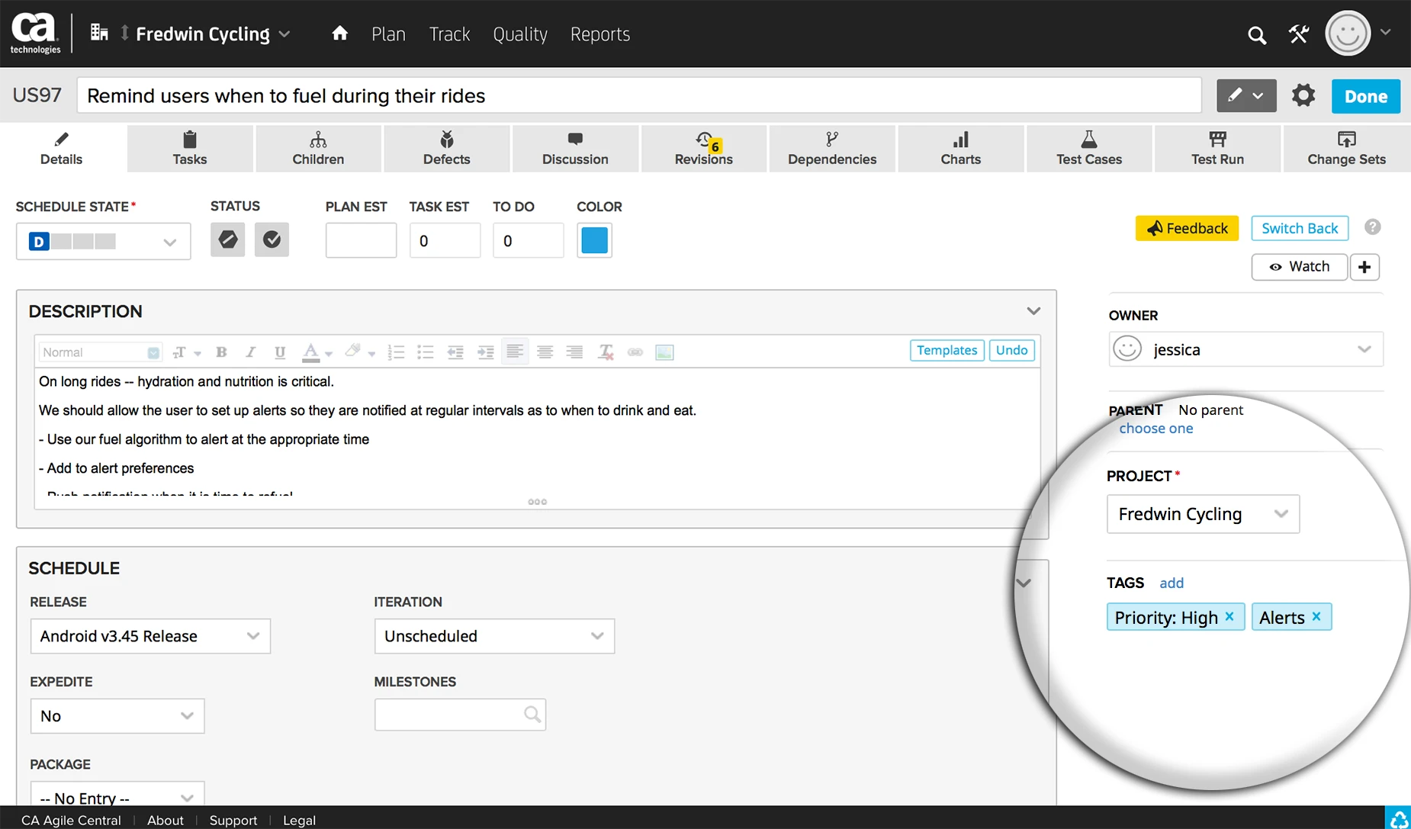
Task: Open the Expedite dropdown
Action: [117, 716]
